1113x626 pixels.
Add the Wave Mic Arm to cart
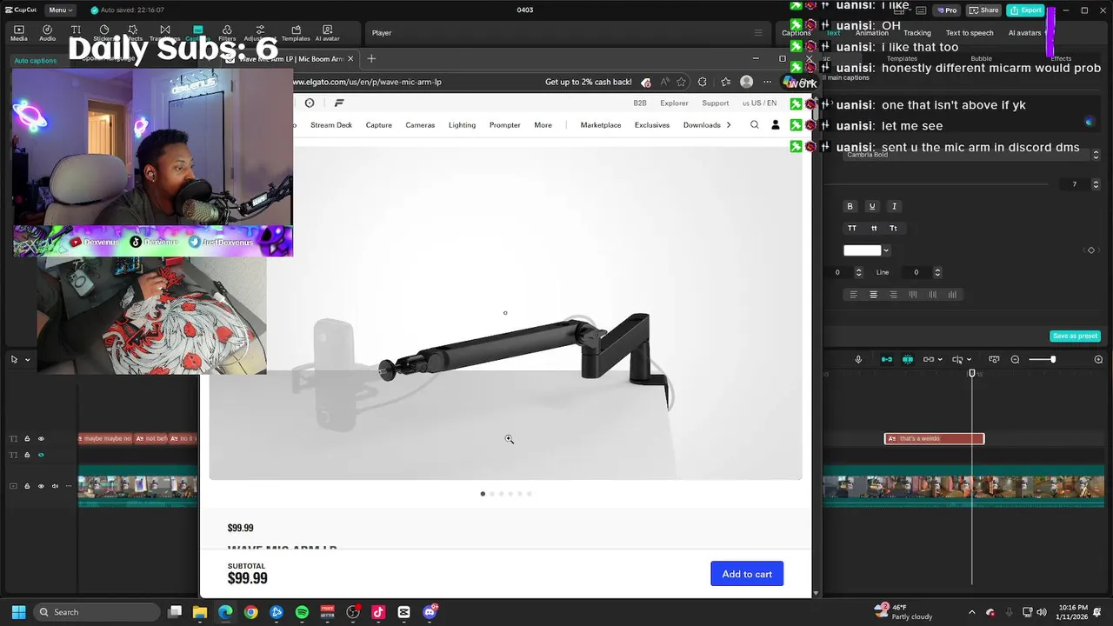[747, 574]
